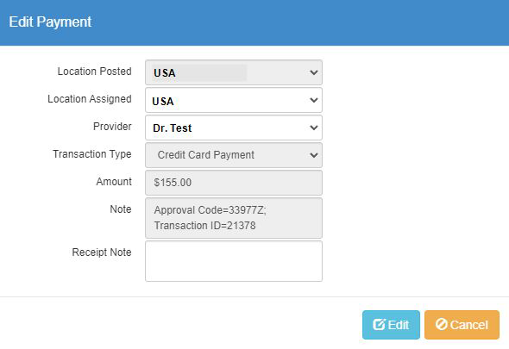Click the Transaction Type label
The image size is (509, 349).
[92, 154]
